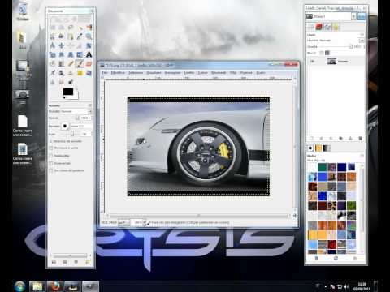Select the Paths tool
The height and width of the screenshot is (292, 390).
pos(71,36)
